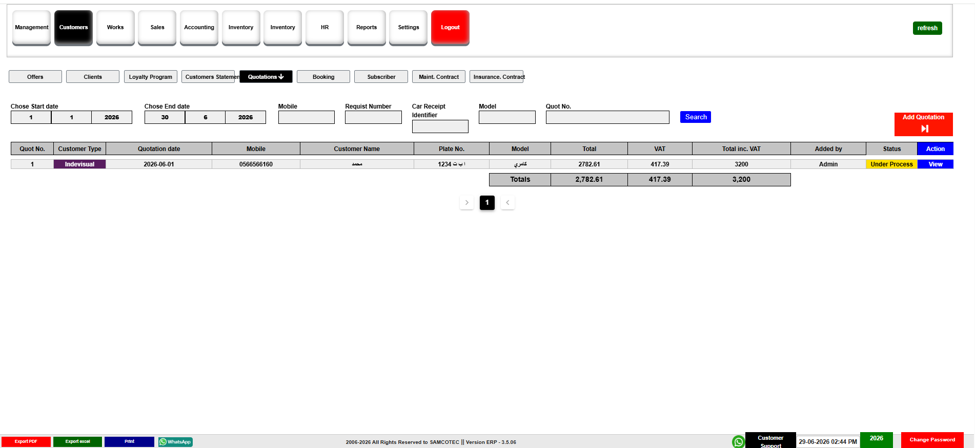
Task: Open the Settings menu
Action: pos(409,28)
